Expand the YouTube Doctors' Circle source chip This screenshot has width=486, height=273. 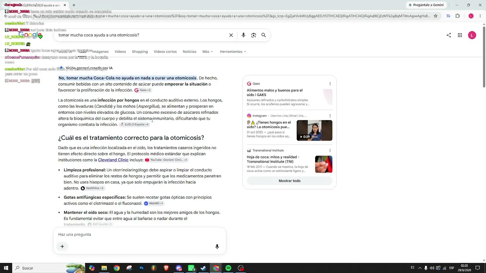click(166, 160)
